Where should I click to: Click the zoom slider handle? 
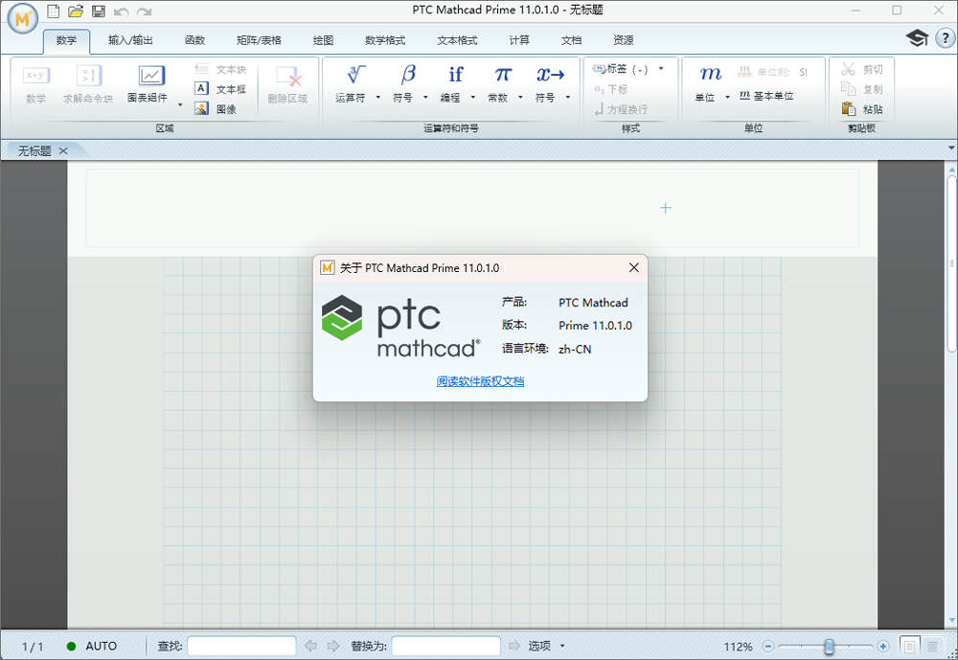point(829,647)
